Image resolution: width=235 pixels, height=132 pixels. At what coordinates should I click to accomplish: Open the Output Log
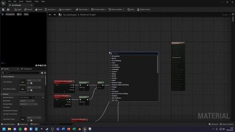click(23, 124)
